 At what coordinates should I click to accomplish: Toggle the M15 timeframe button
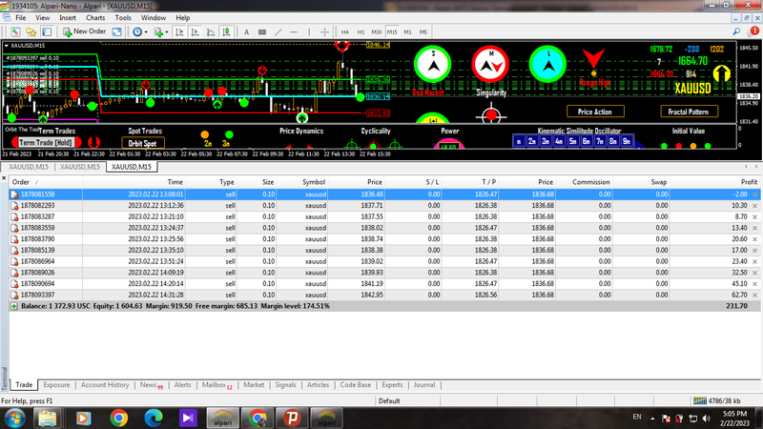tap(391, 31)
